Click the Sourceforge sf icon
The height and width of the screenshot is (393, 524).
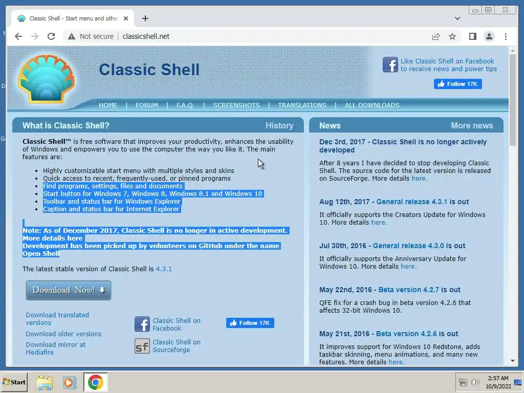click(x=142, y=346)
